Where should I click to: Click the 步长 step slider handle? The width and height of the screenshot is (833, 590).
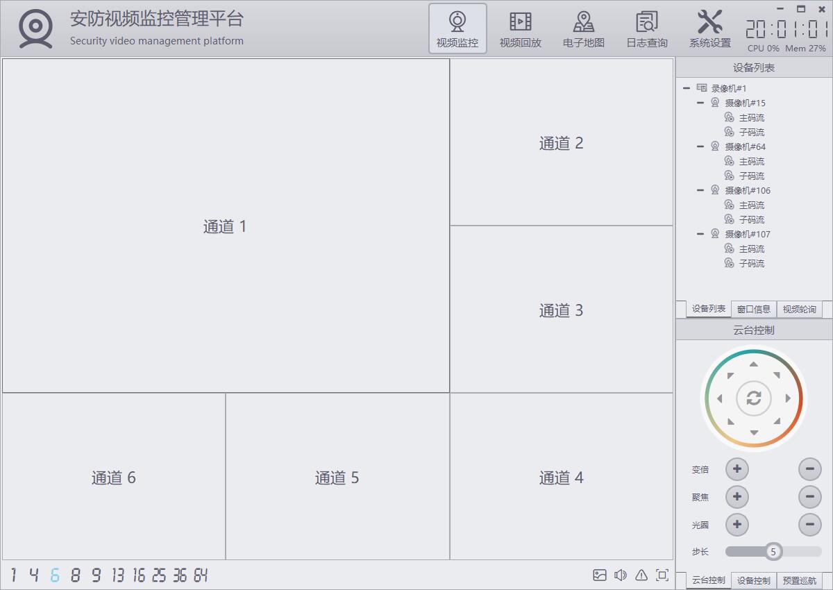tap(773, 552)
